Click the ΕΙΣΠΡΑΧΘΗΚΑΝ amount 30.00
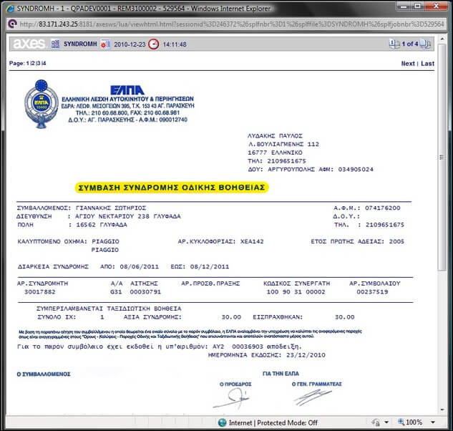The width and height of the screenshot is (453, 431). 345,317
